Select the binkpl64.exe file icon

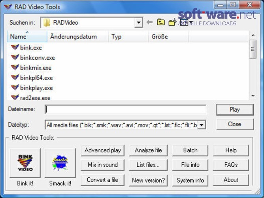pos(15,78)
